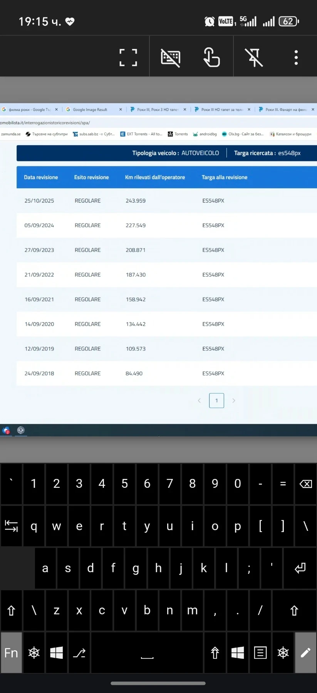Go to next page with right chevron
Viewport: 317px width, 693px height.
[x=234, y=401]
